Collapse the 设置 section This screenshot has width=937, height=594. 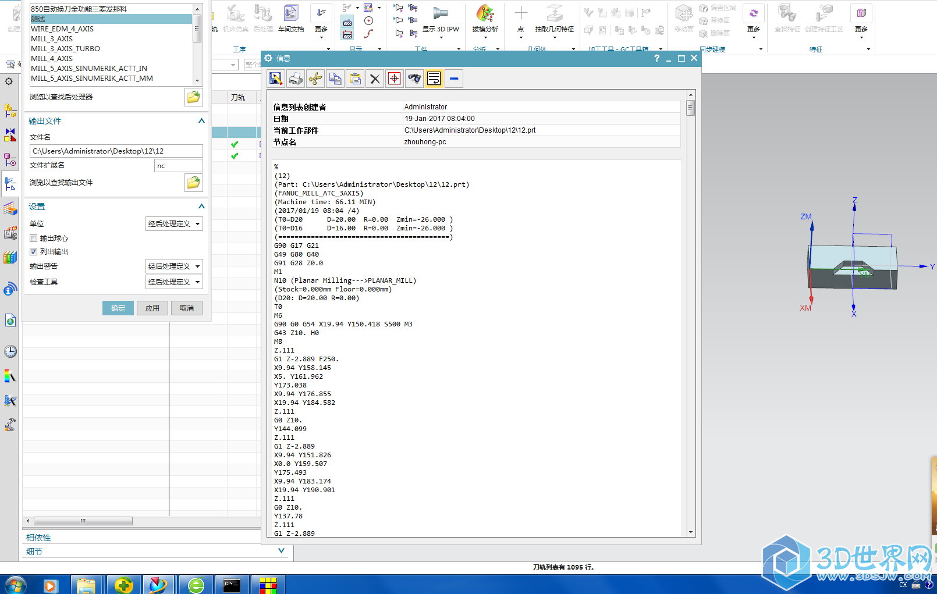pyautogui.click(x=201, y=207)
